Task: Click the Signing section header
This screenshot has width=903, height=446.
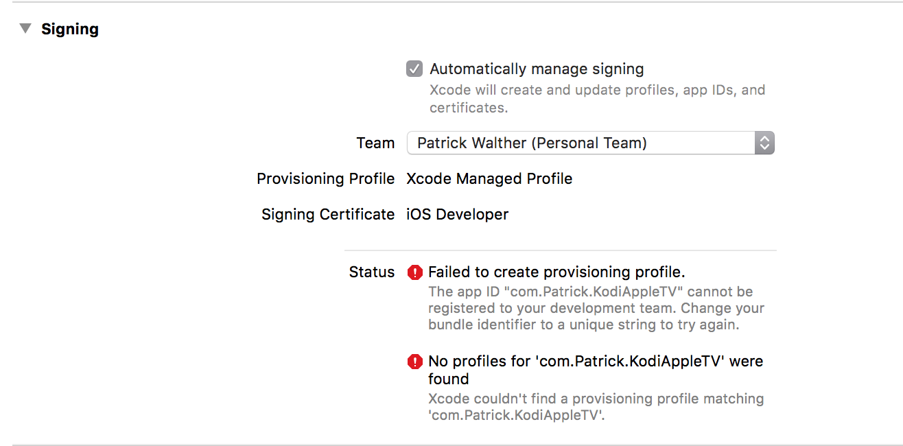Action: point(70,29)
